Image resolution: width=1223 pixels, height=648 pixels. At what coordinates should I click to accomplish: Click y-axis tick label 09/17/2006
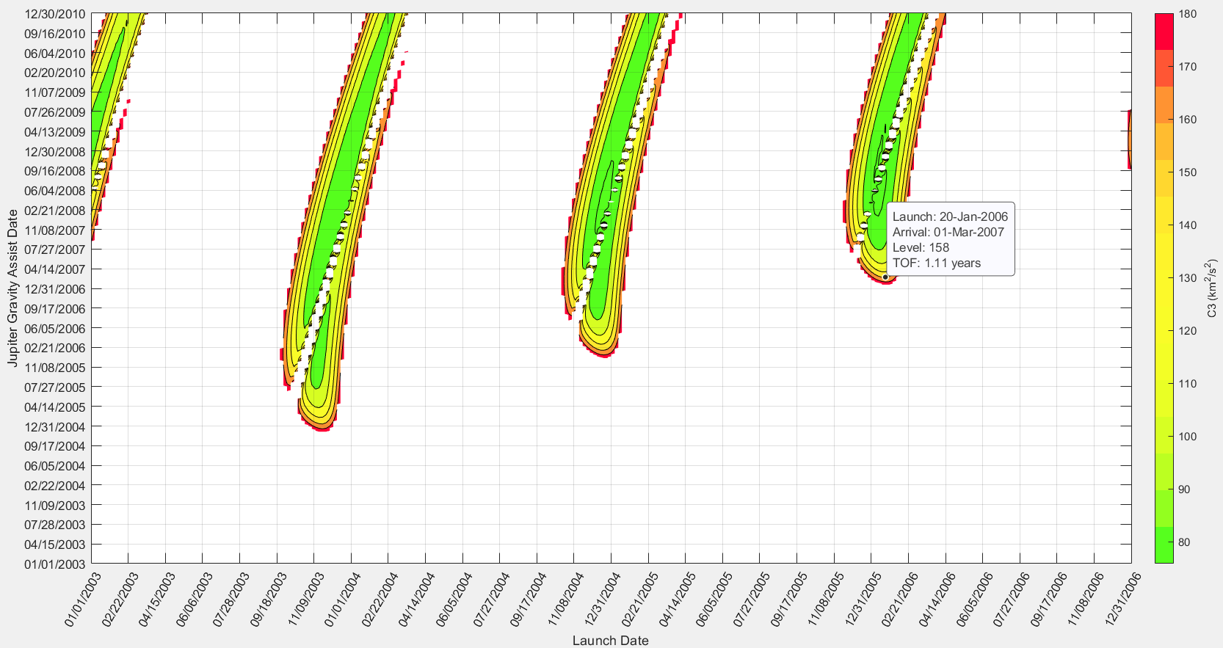(55, 309)
